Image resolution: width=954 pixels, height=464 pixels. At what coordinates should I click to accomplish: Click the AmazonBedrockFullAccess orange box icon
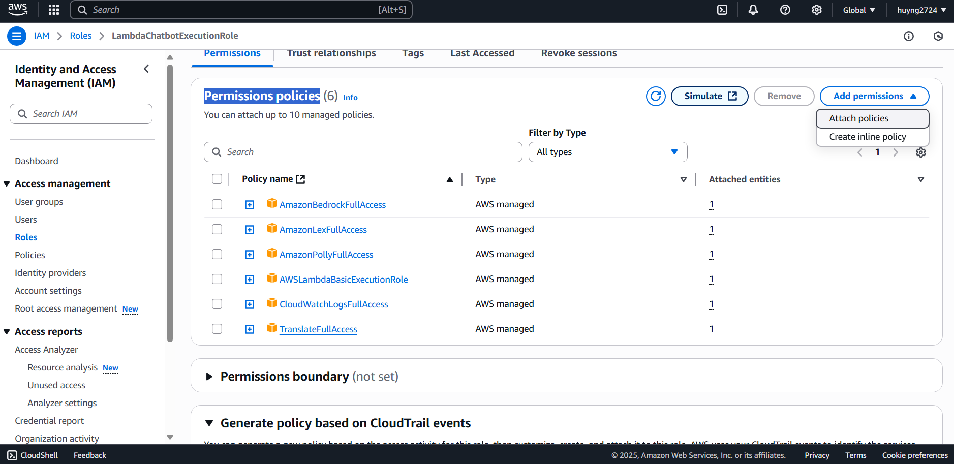tap(272, 203)
